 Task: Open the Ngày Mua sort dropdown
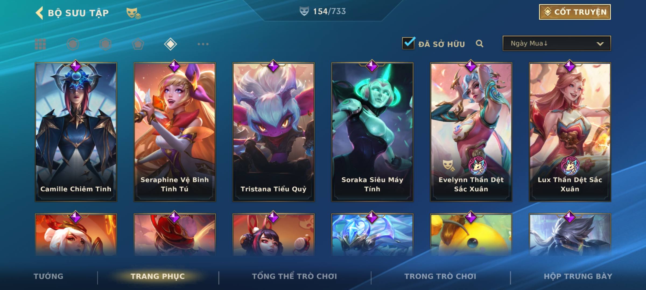pyautogui.click(x=557, y=43)
